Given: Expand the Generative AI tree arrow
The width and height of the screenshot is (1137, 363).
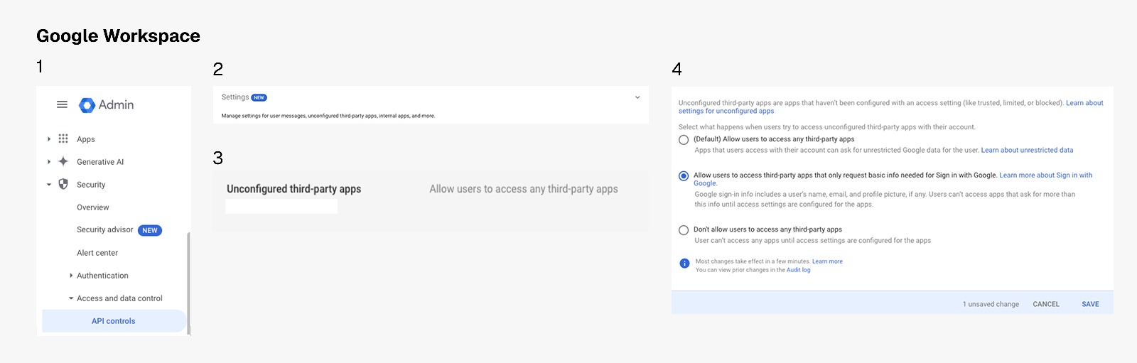Looking at the screenshot, I should 48,162.
